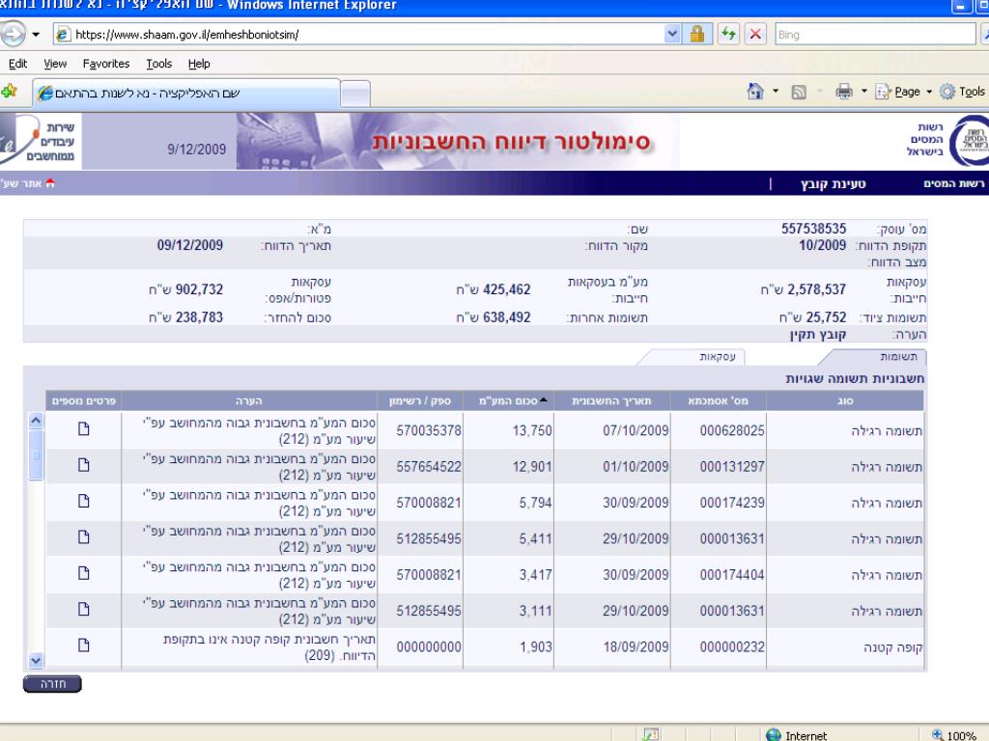
Task: Click the Israel Tax Authority logo
Action: pos(972,141)
